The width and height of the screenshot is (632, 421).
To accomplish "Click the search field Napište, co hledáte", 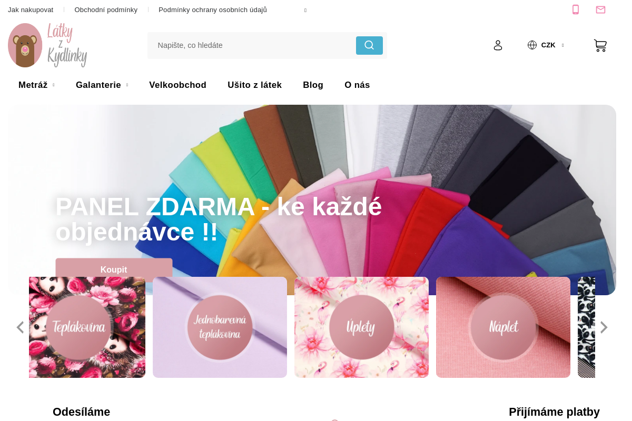I will [x=252, y=45].
